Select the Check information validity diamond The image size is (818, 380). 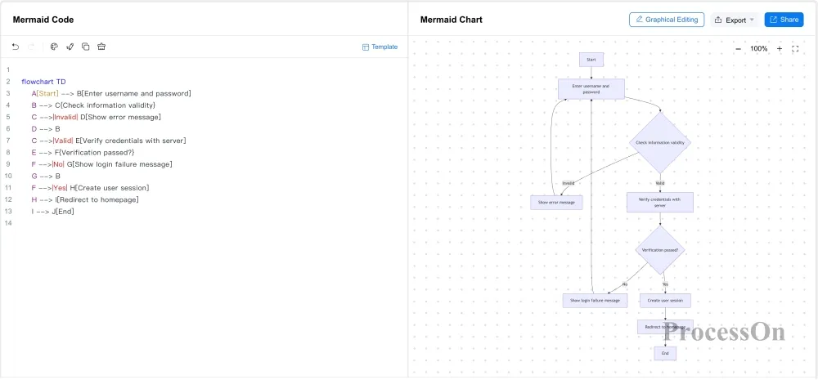tap(660, 142)
